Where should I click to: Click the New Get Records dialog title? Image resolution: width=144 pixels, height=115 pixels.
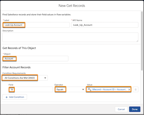click(72, 6)
